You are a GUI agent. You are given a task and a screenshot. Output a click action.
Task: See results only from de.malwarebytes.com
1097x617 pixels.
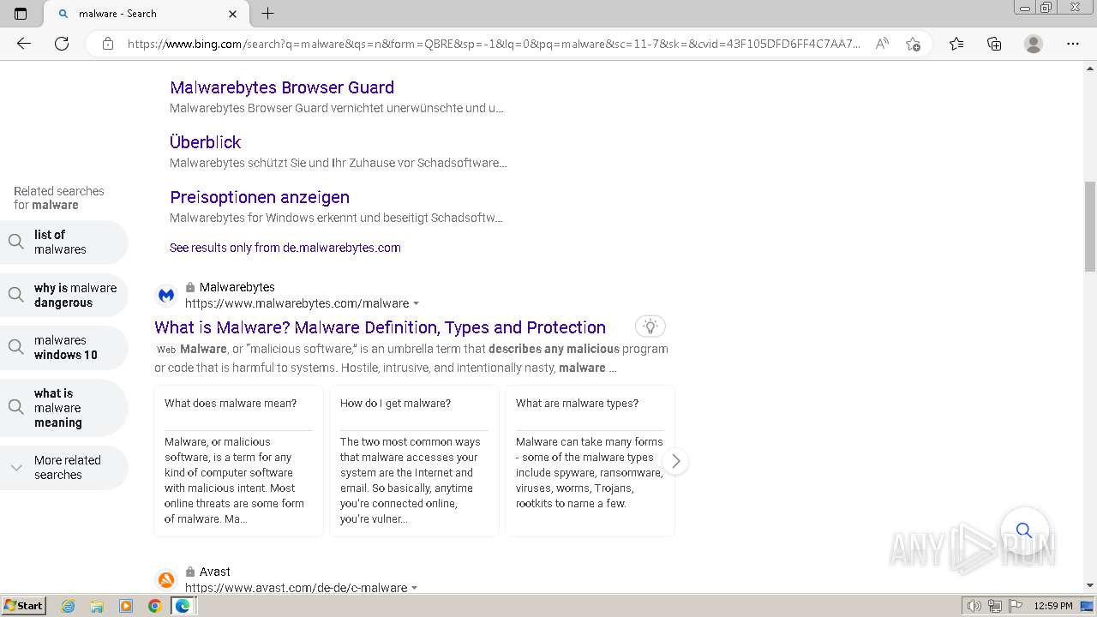pos(285,248)
